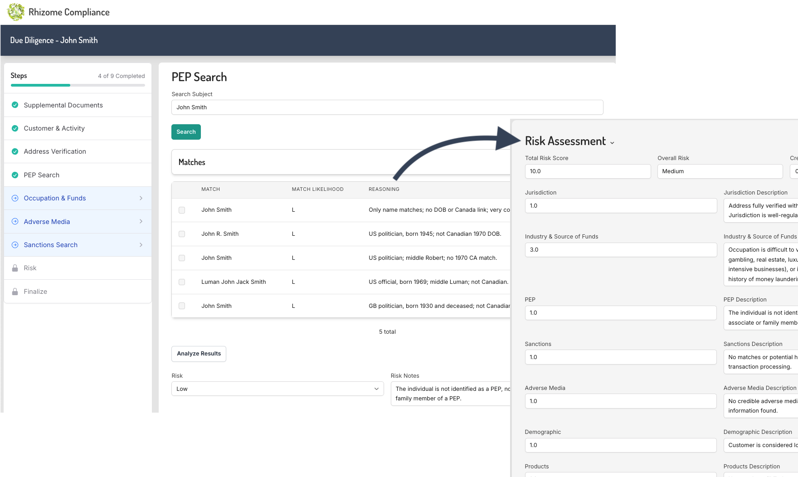Go to the PEP Search step

(x=42, y=175)
